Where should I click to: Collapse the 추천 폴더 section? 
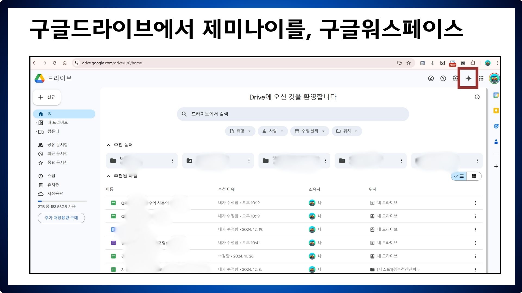[108, 145]
